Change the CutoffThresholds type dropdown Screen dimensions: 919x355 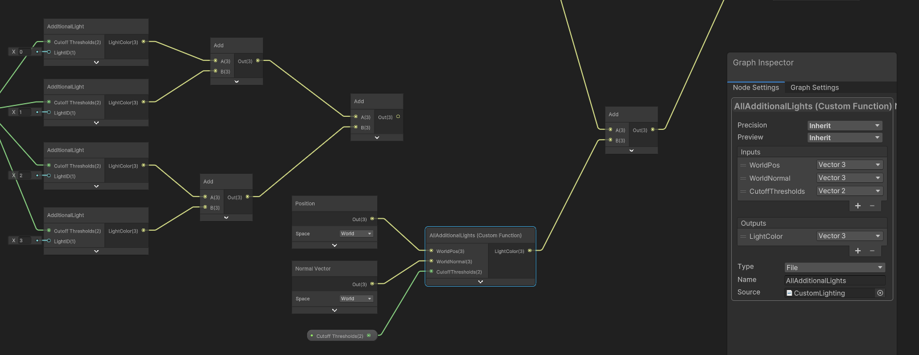[x=849, y=191]
